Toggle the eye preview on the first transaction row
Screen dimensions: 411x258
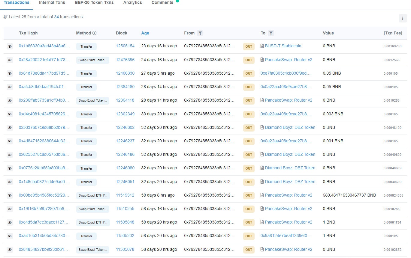pos(9,46)
